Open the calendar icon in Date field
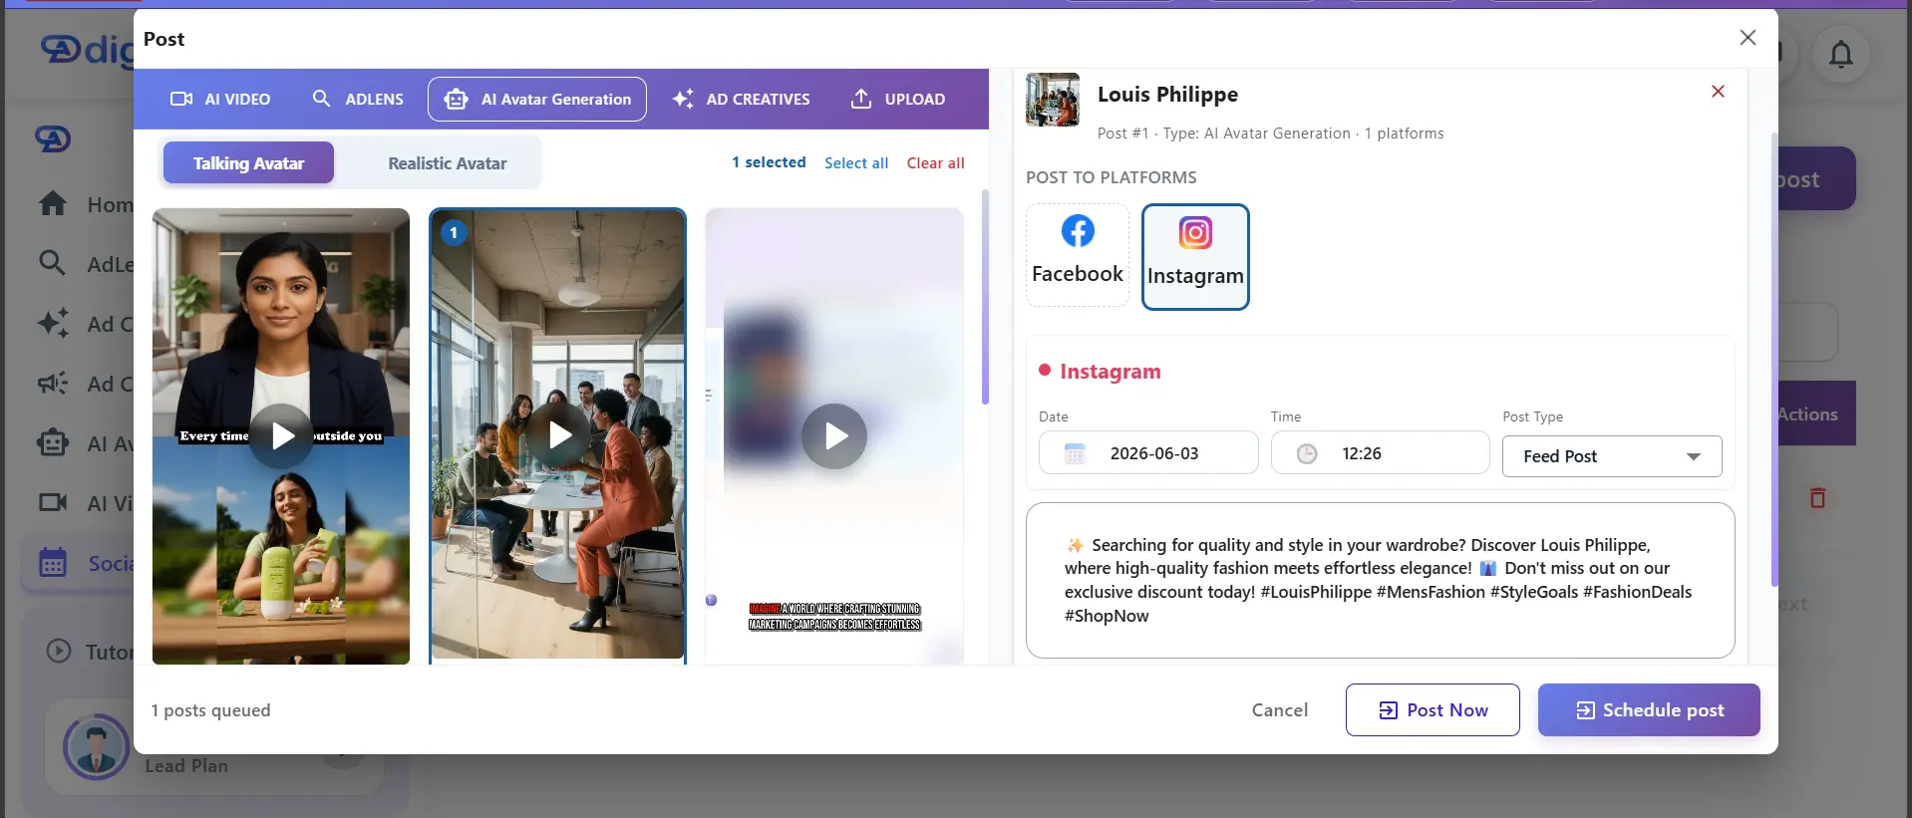 1075,453
